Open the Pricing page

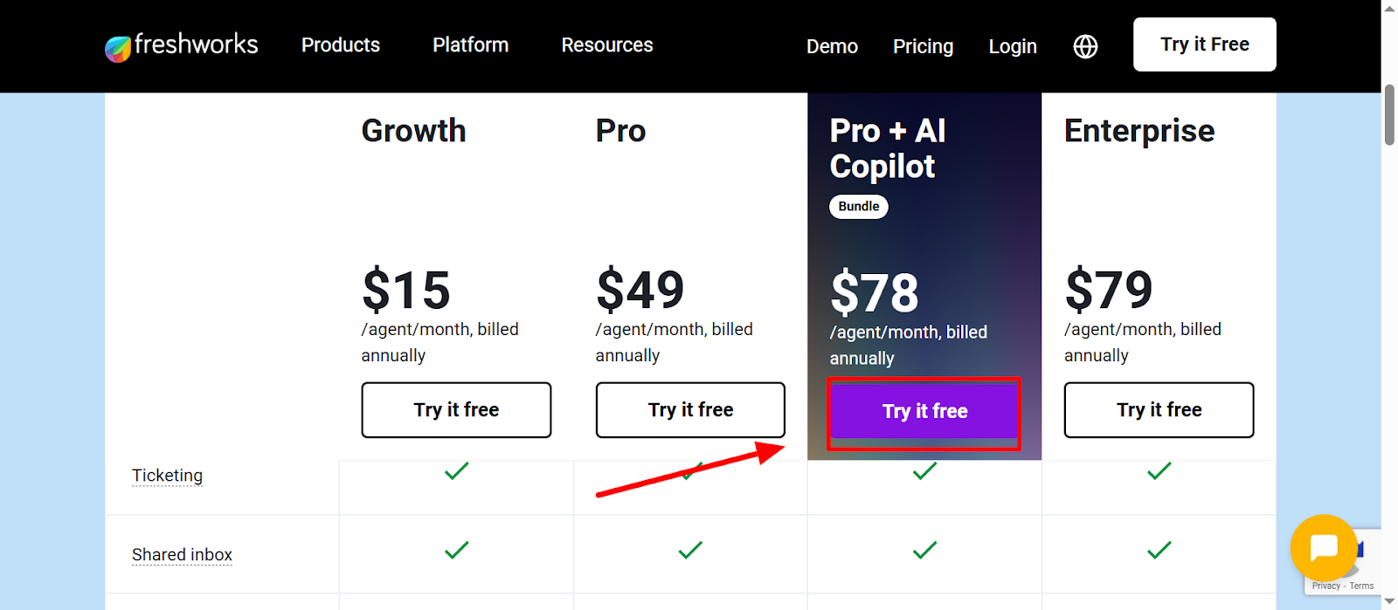tap(923, 46)
